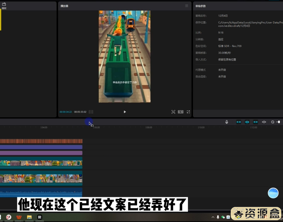Click color space 标准 SDR - Rec.709
Viewport: 283px width, 222px height.
coord(230,46)
